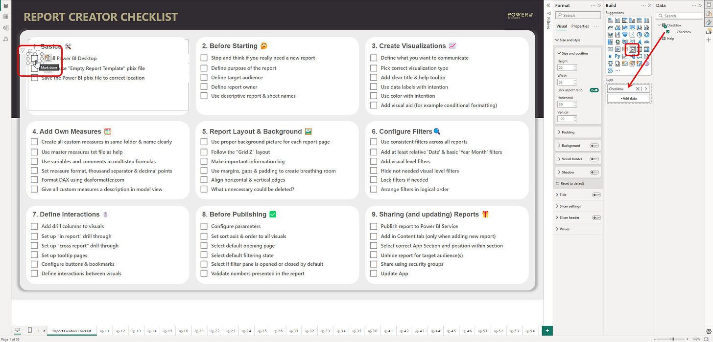Click +Add data button in Build pane

(629, 98)
